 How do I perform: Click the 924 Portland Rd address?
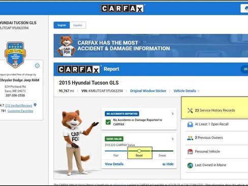(15, 86)
